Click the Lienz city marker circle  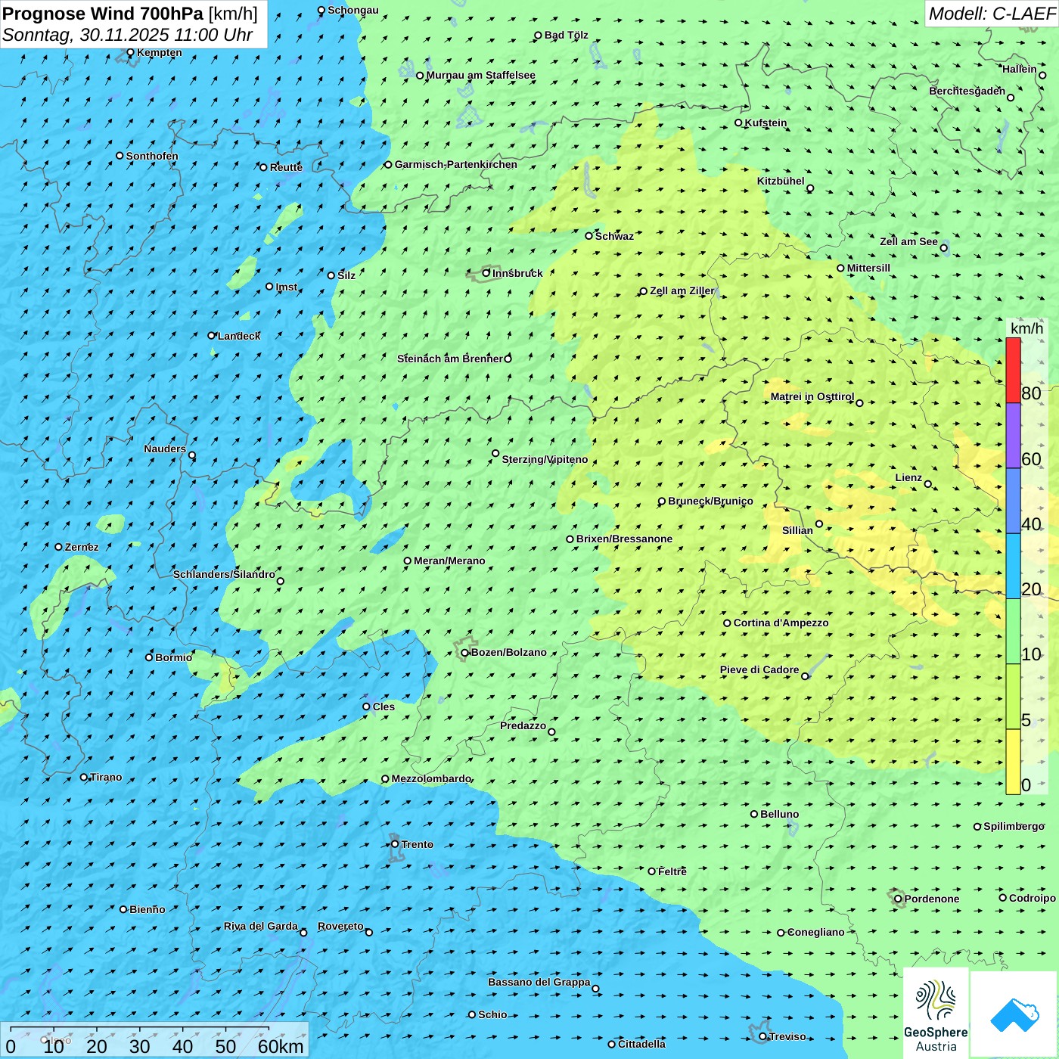click(x=928, y=484)
